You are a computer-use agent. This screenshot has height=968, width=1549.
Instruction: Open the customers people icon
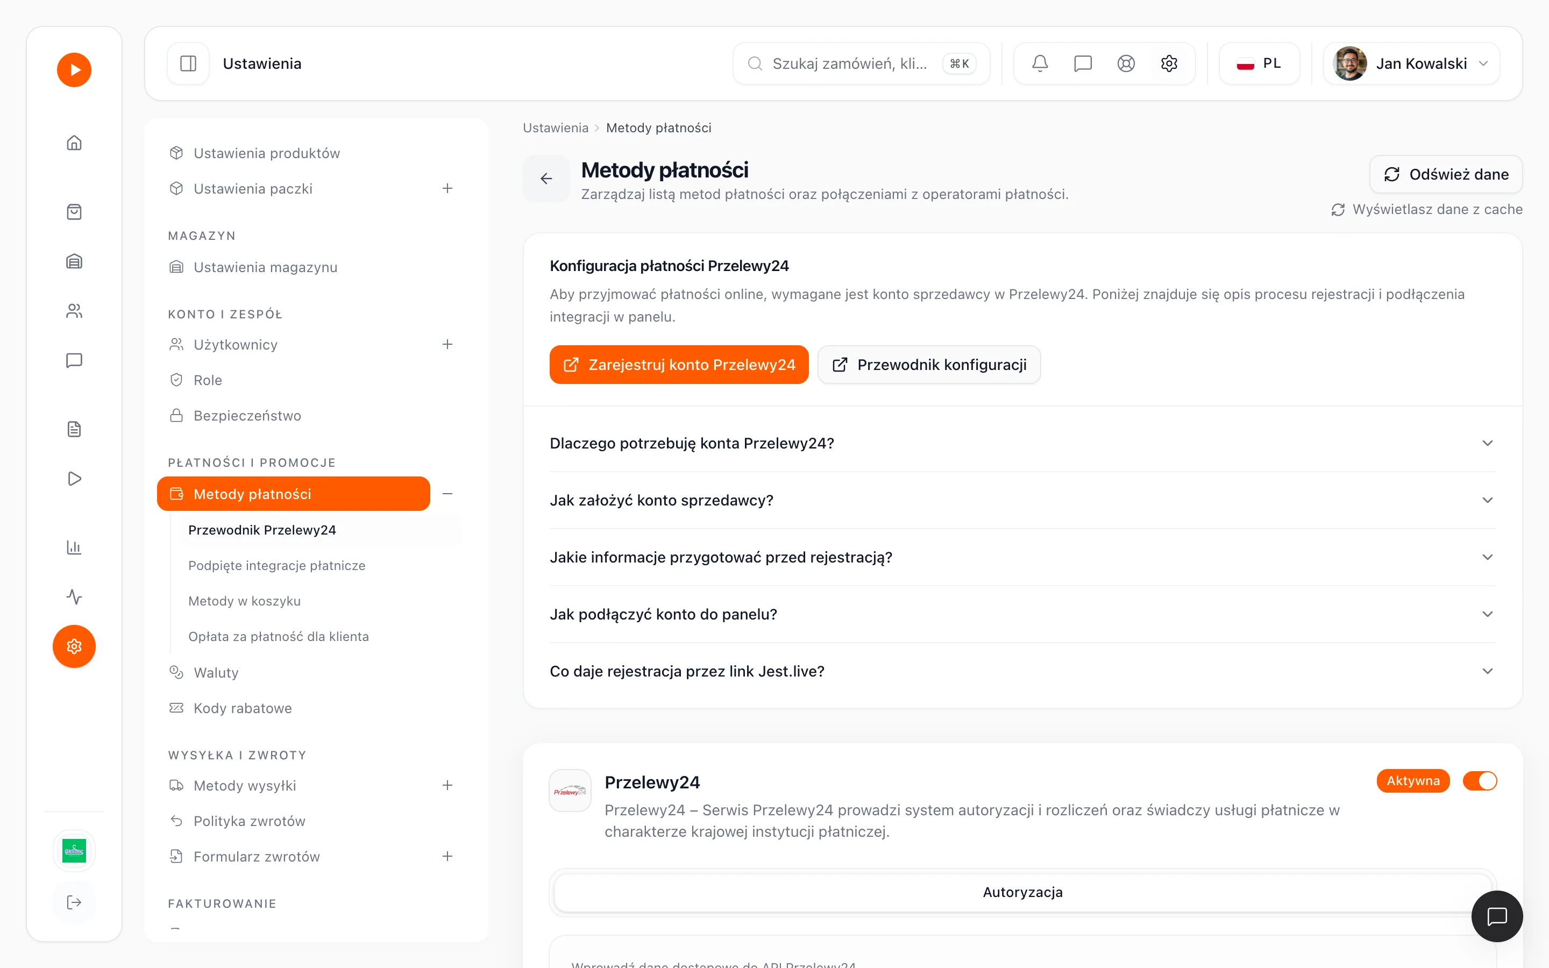click(x=74, y=311)
